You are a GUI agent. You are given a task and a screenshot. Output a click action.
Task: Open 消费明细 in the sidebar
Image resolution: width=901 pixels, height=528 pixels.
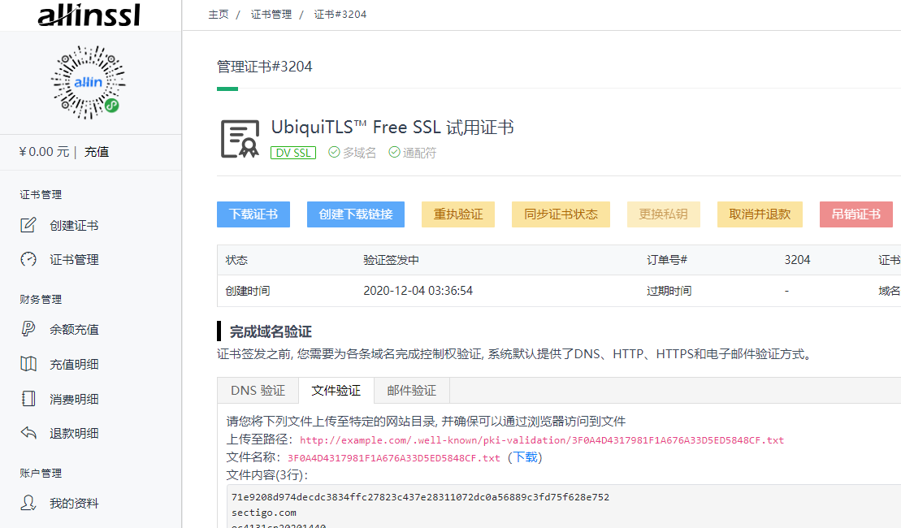click(74, 400)
